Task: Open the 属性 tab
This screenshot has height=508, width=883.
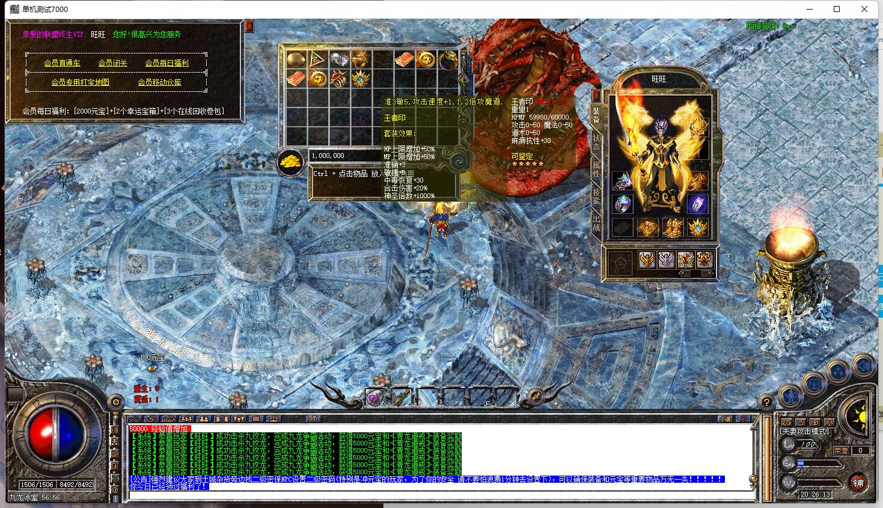Action: (x=596, y=170)
